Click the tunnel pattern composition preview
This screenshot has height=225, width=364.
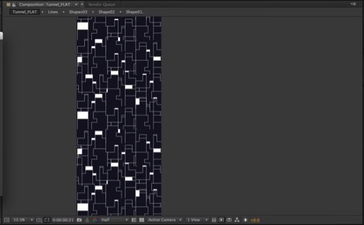pos(119,116)
